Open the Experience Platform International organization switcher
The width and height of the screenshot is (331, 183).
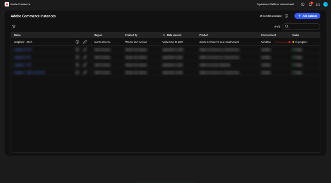275,4
